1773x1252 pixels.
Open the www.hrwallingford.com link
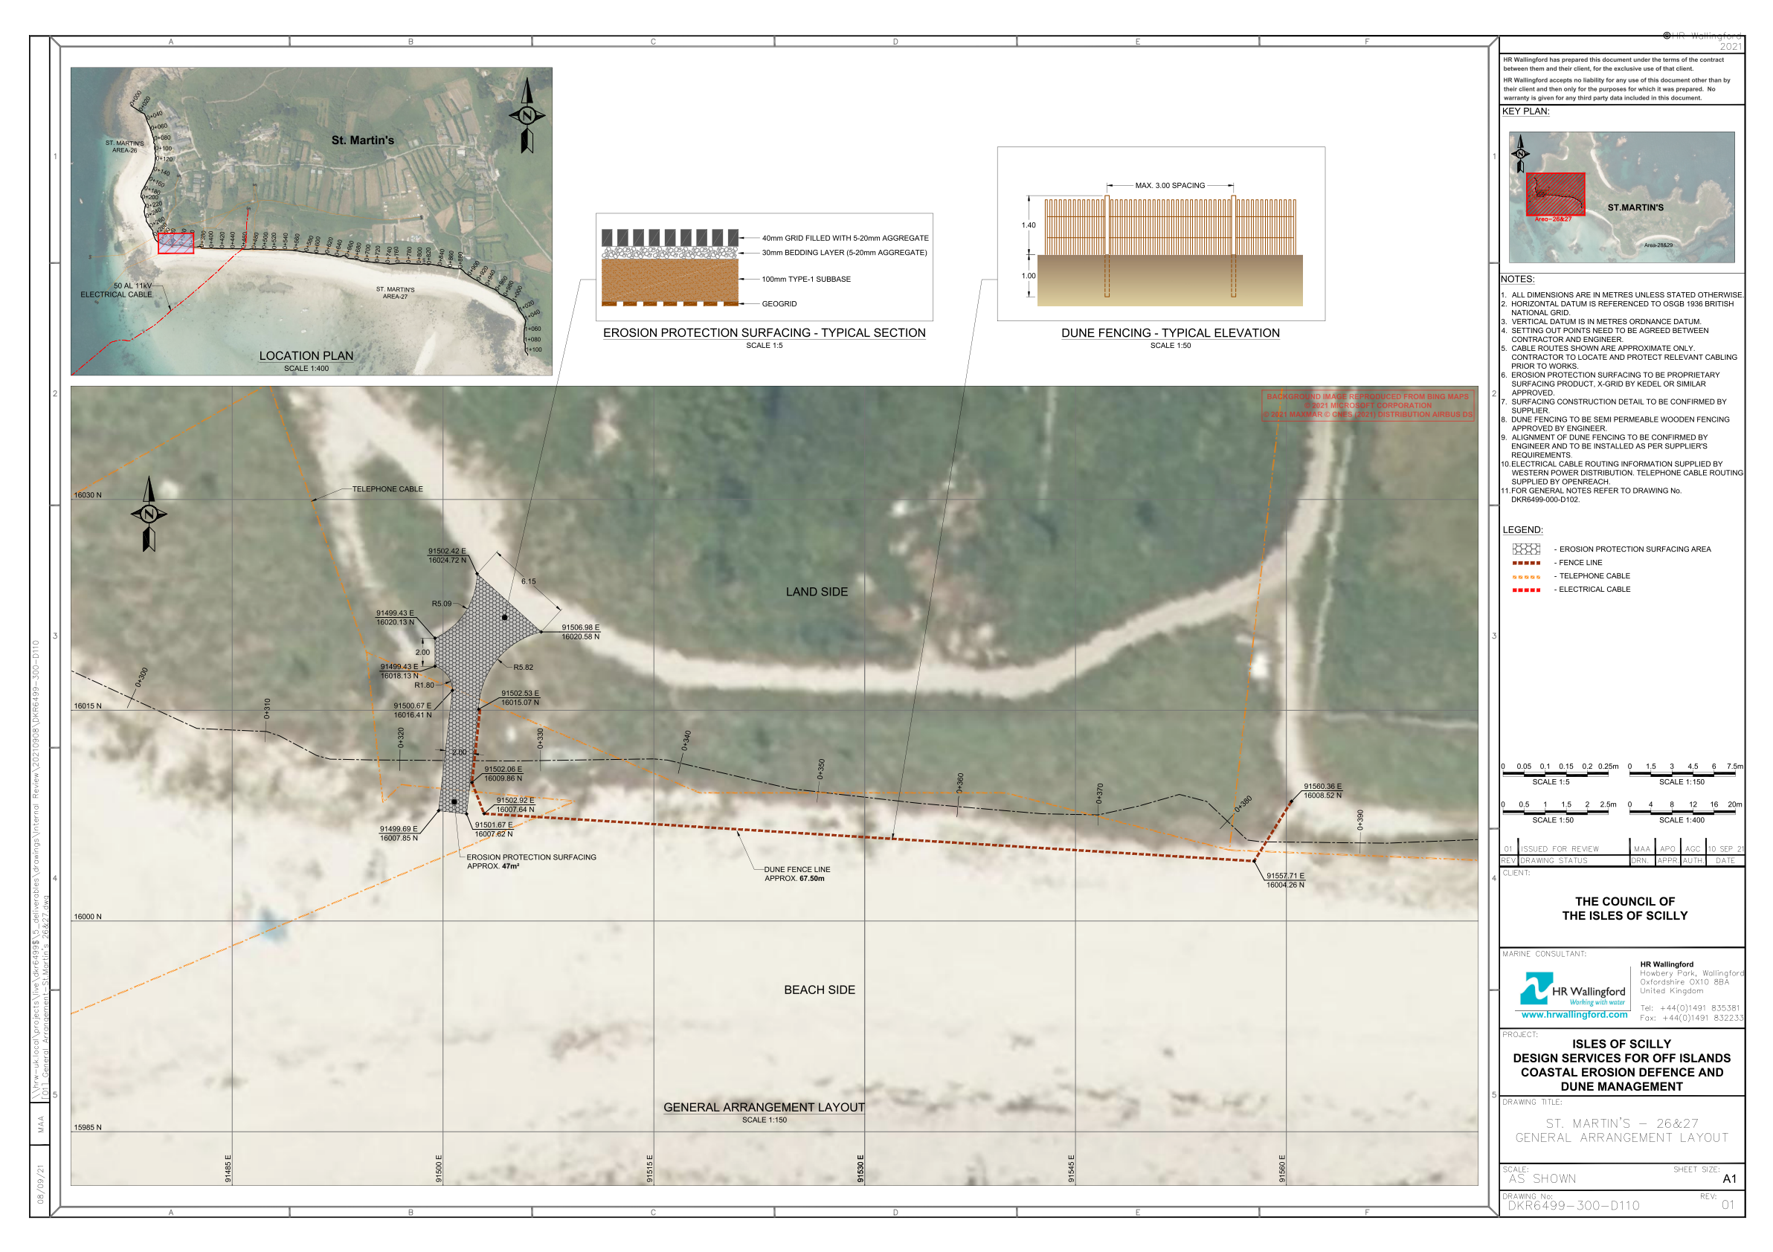1574,1014
